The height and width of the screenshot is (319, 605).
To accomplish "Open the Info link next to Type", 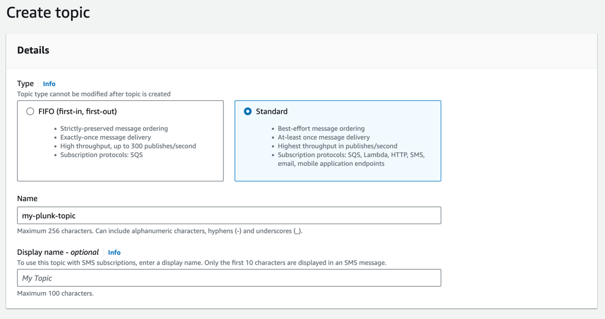I will 49,84.
